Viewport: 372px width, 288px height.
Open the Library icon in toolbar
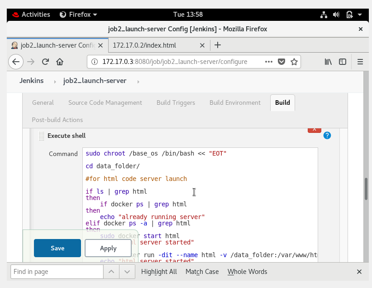click(328, 62)
